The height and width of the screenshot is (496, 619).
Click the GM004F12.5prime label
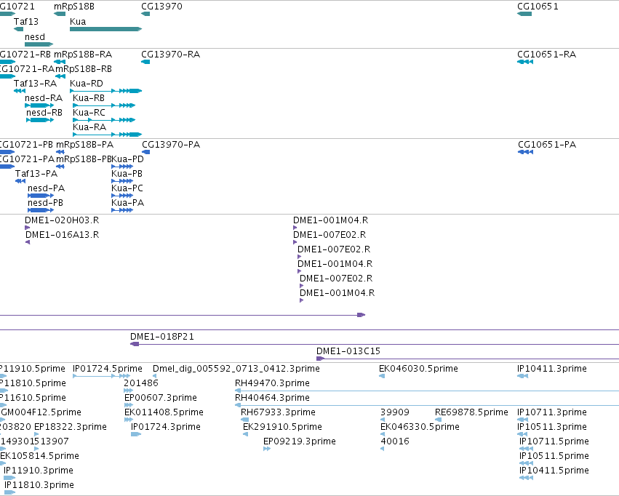[x=41, y=413]
